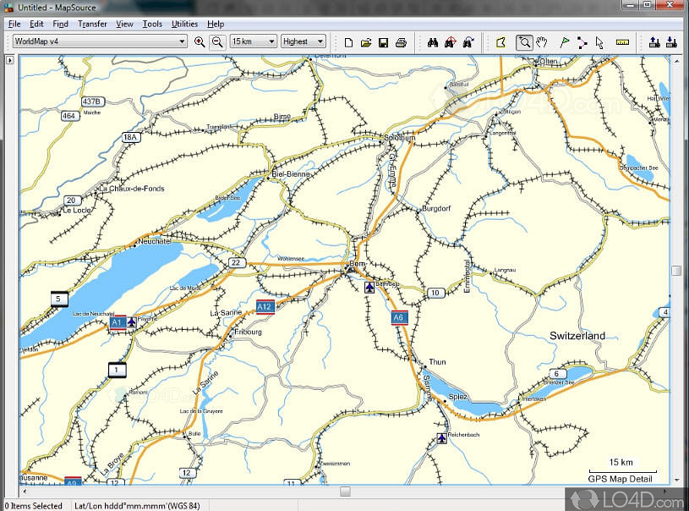Expand the Highest detail level dropdown
689x511 pixels.
tap(320, 41)
